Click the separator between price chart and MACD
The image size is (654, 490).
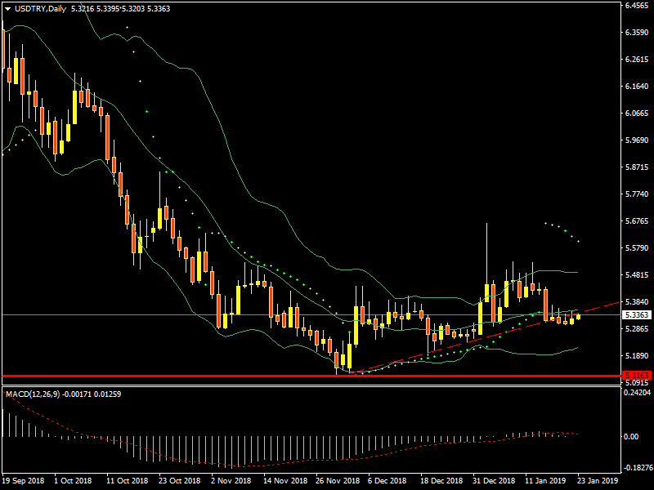tap(311, 385)
